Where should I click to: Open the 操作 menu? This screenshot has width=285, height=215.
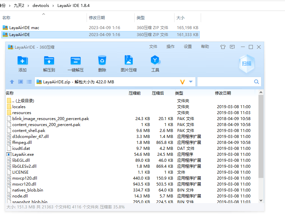171,47
